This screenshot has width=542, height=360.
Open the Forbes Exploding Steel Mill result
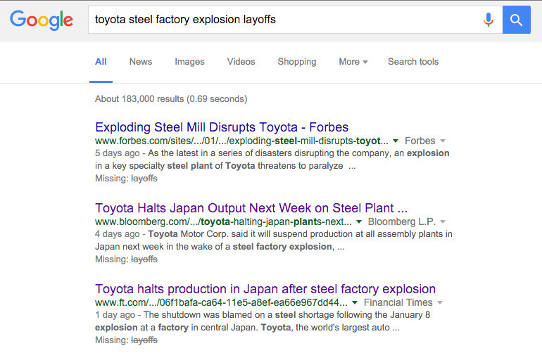tap(222, 127)
